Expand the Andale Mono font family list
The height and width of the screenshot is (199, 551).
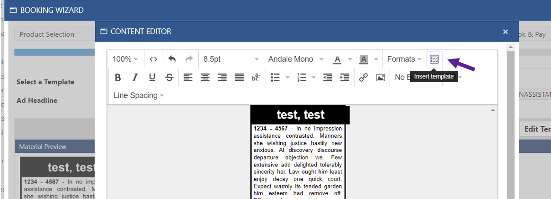[295, 59]
